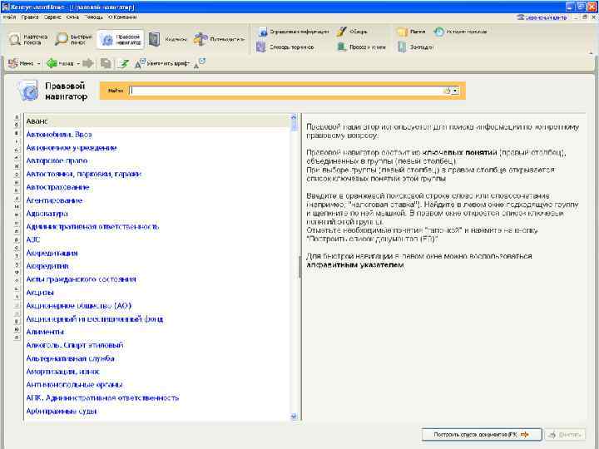Image resolution: width=599 pixels, height=449 pixels.
Task: Open the Сервисный центр link
Action: 542,17
